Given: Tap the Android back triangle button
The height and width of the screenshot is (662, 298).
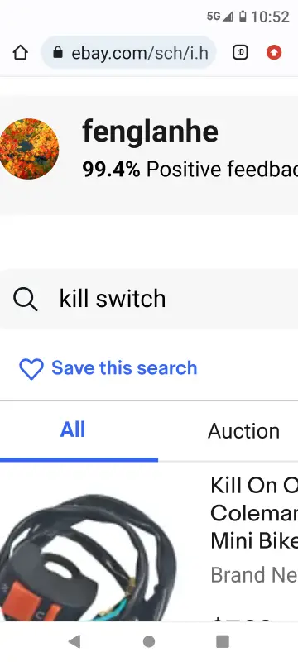Looking at the screenshot, I should pos(74,641).
